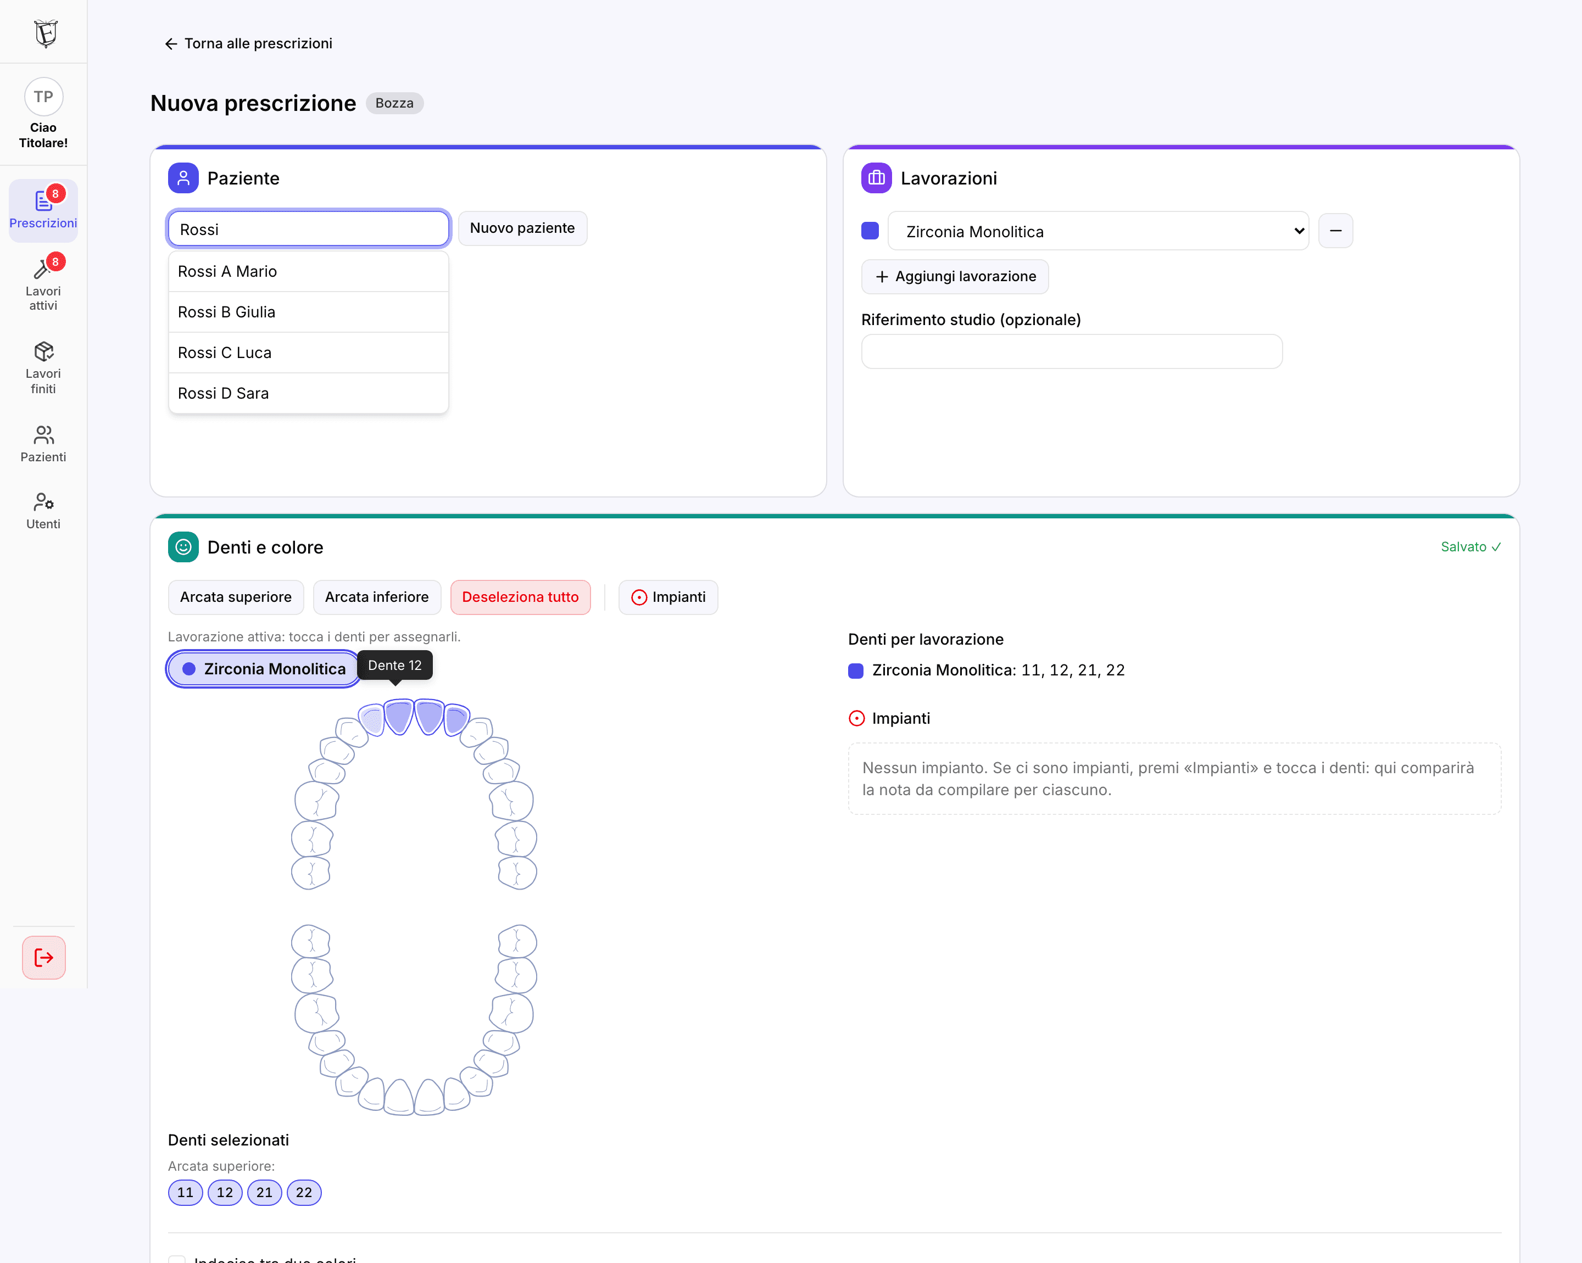Open the Prescrizioni sidebar section
Viewport: 1582px width, 1263px height.
coord(43,210)
